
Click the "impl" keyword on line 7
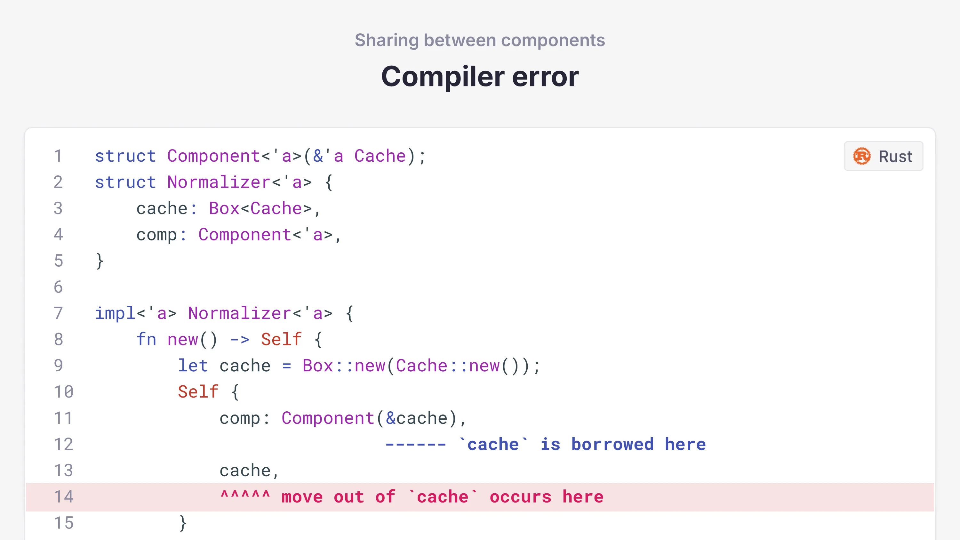pos(115,313)
